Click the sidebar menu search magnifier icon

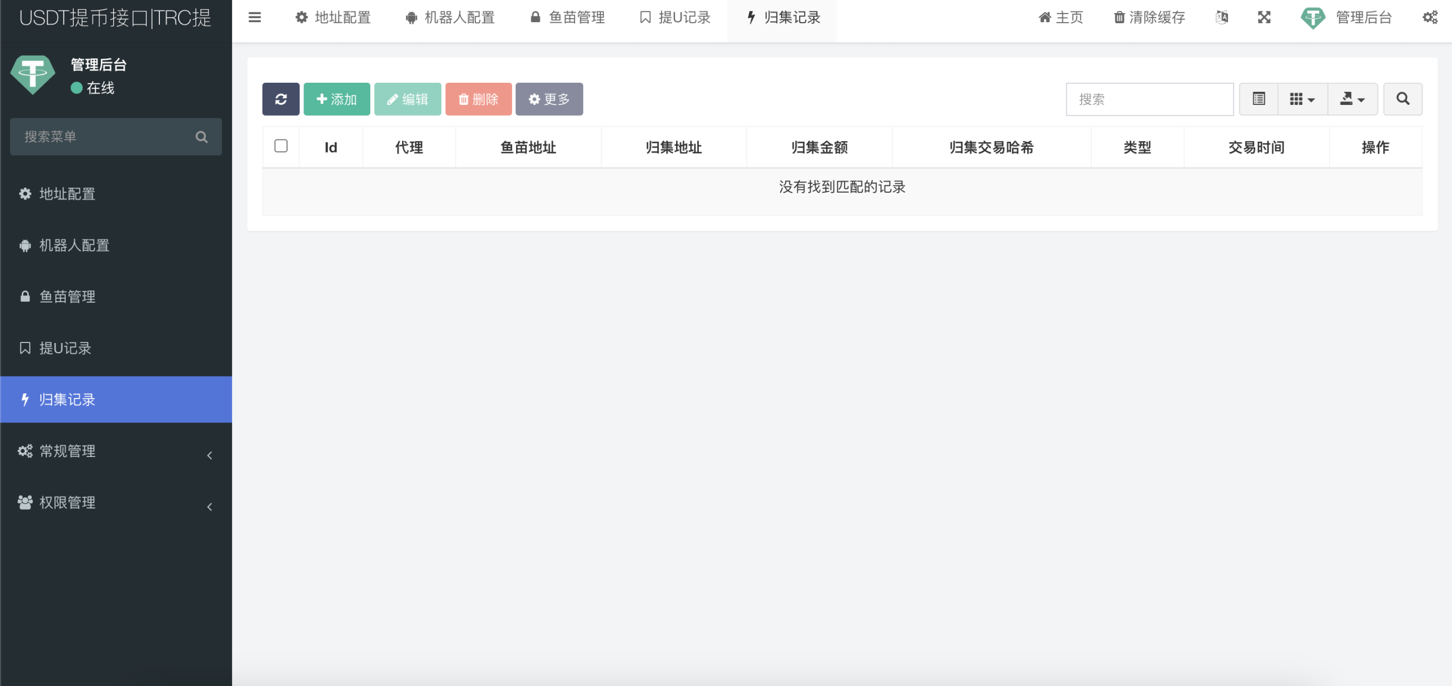pyautogui.click(x=201, y=137)
